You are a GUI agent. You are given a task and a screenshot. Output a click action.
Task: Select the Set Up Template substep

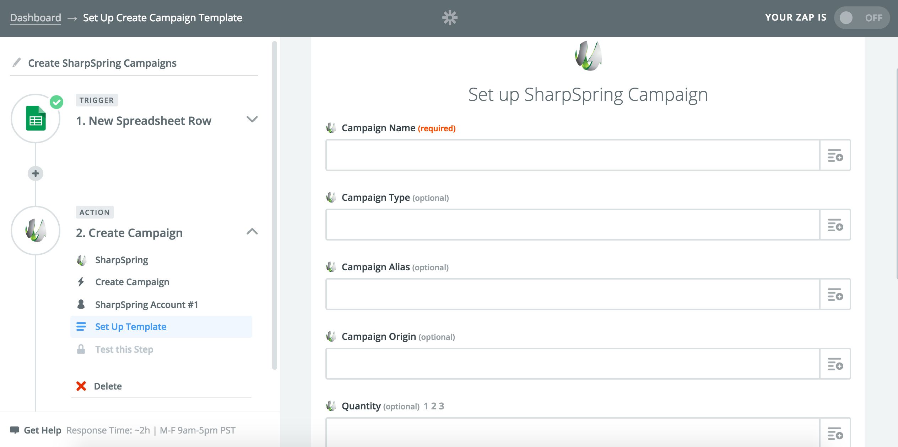[x=161, y=326]
